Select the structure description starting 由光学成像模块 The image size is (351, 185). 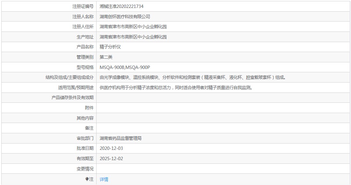[x=193, y=77]
